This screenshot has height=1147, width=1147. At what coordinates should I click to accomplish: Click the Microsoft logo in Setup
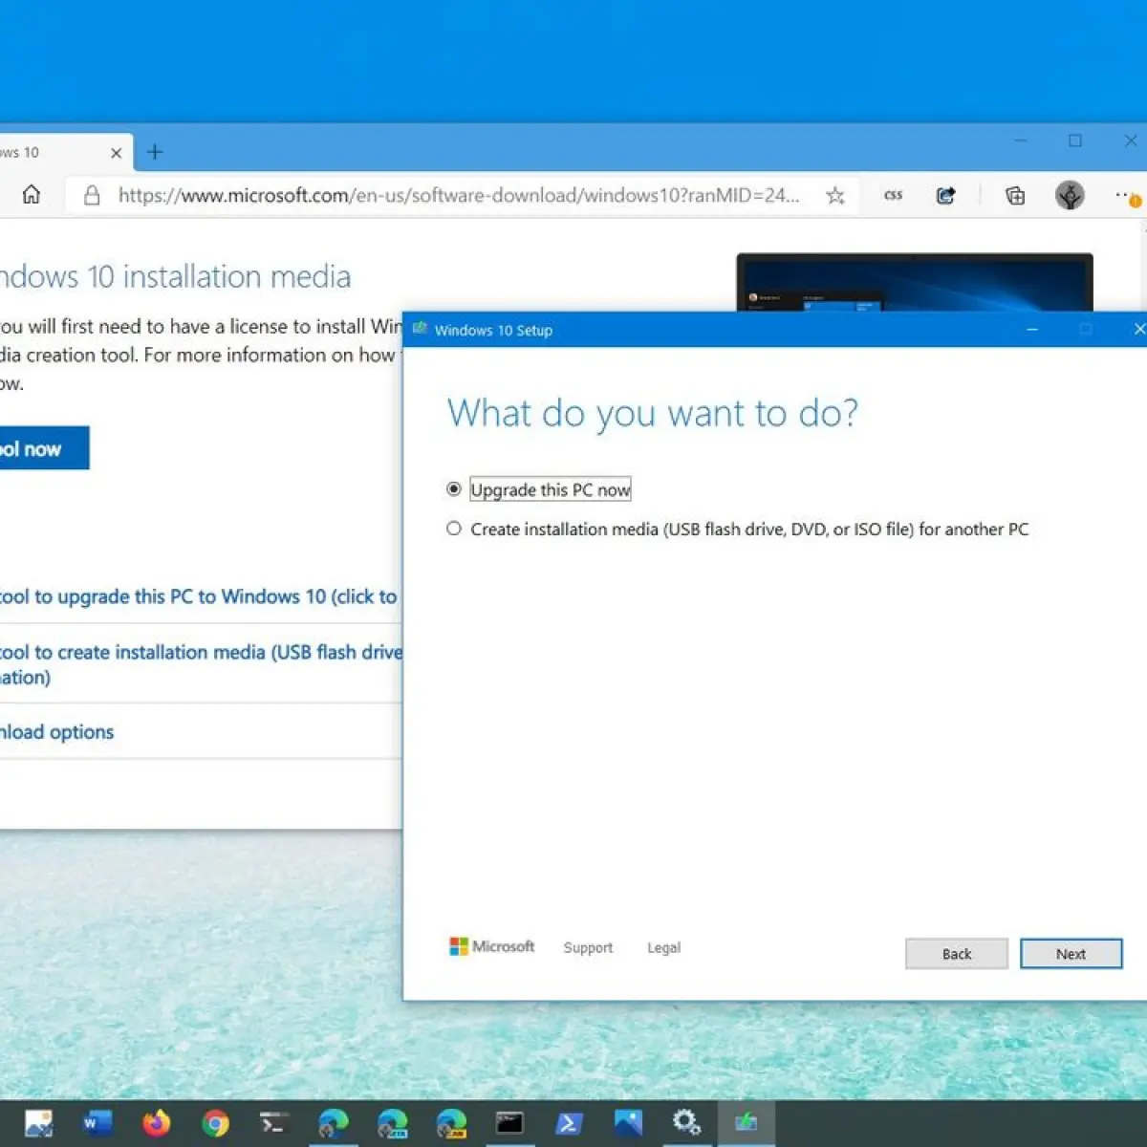491,946
